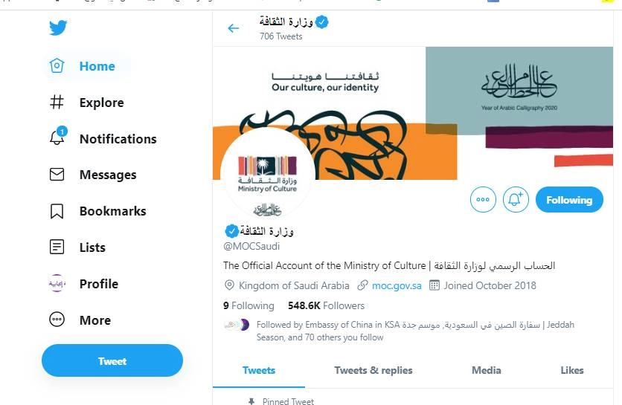Image resolution: width=622 pixels, height=405 pixels.
Task: Expand the More menu in sidebar
Action: point(57,320)
